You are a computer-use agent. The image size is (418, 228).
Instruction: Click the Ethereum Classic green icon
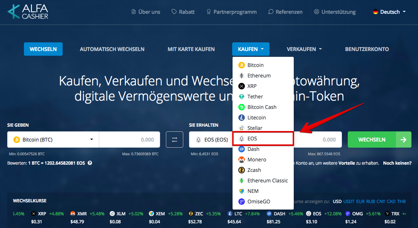(242, 181)
